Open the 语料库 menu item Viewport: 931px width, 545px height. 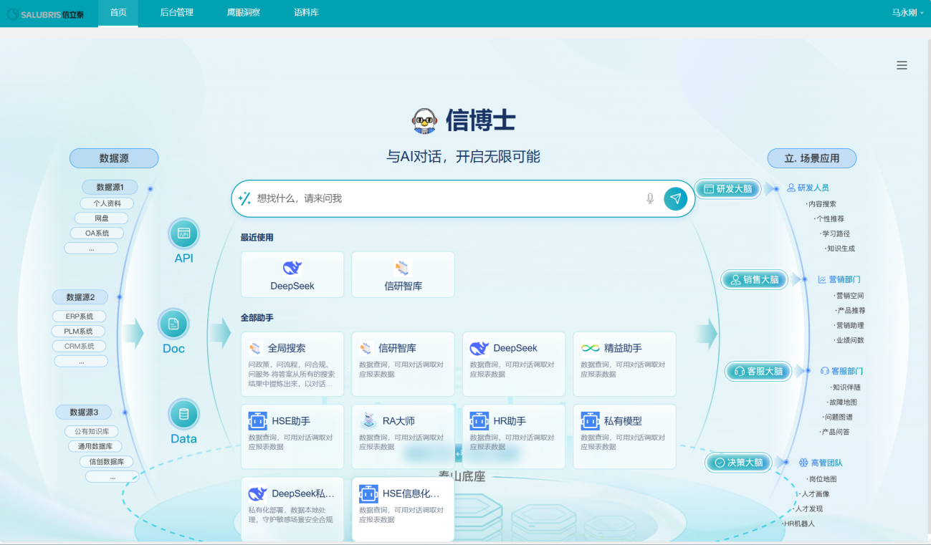click(305, 12)
